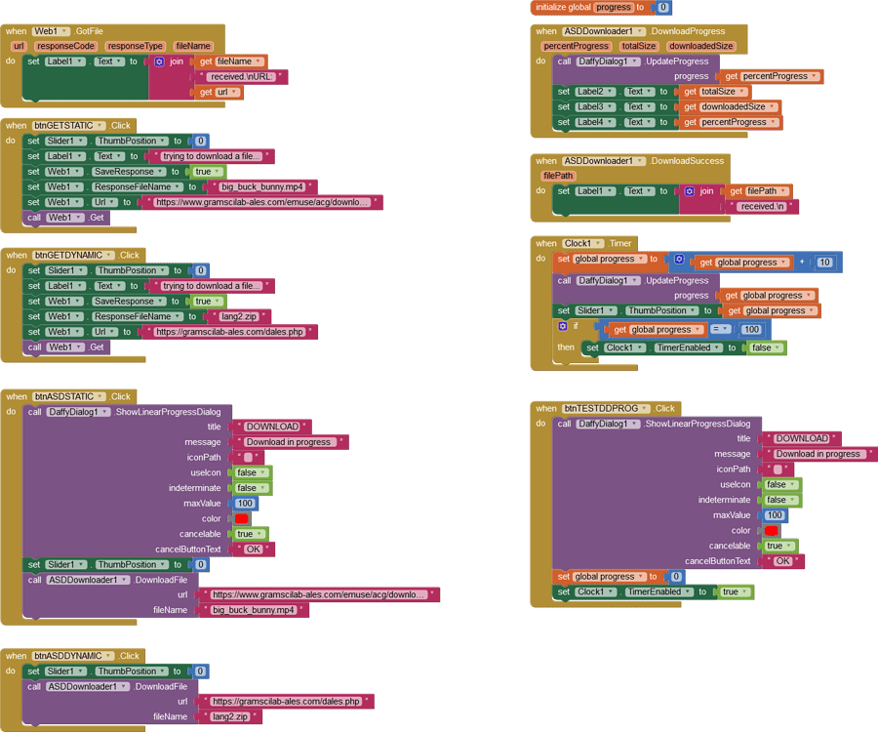Screen dimensions: 878x732
Task: Edit ThumbPosition 0 value in btnASDDYNAMIC.Click
Action: coord(200,671)
